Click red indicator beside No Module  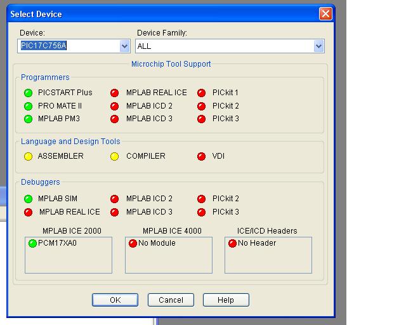pyautogui.click(x=133, y=243)
